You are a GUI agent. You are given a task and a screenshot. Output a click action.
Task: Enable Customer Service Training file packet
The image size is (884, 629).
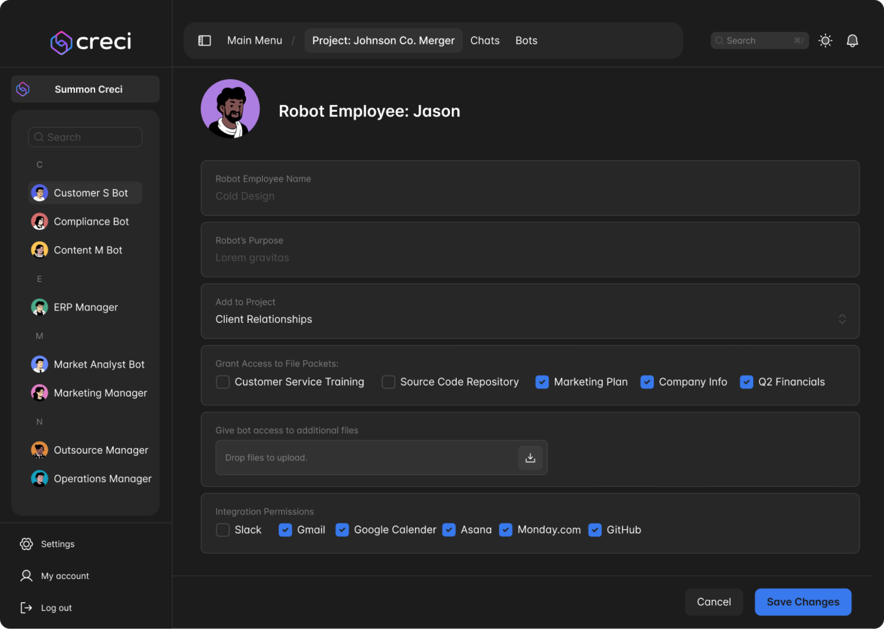point(223,382)
